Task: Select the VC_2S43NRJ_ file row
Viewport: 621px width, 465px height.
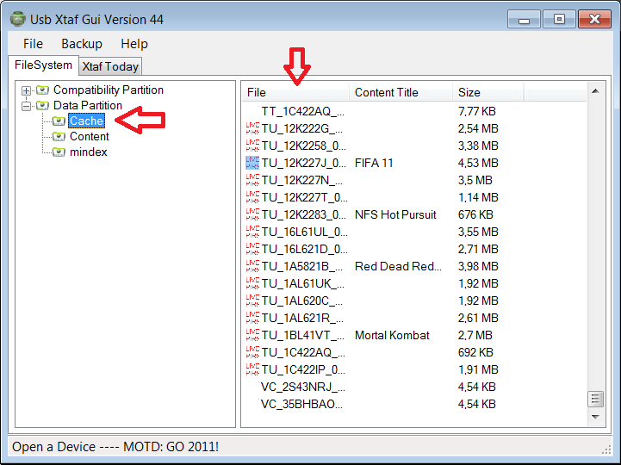Action: pyautogui.click(x=414, y=387)
